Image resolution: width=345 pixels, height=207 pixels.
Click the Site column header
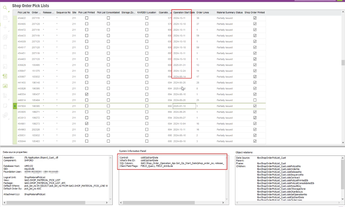(x=74, y=12)
